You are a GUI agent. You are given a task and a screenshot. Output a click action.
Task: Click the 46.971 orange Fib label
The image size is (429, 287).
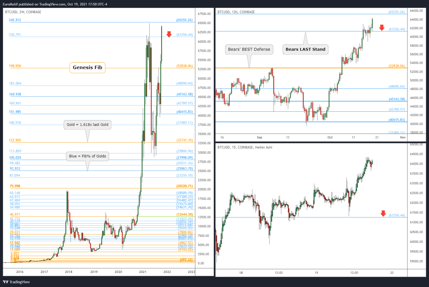click(15, 214)
